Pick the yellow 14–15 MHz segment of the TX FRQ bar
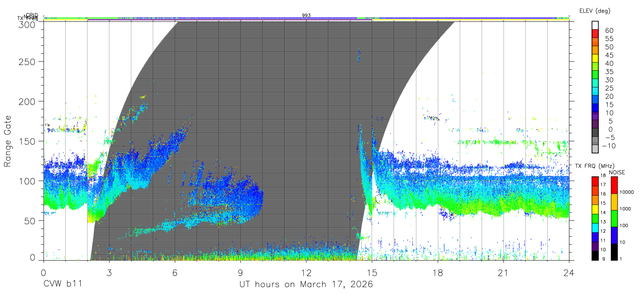The height and width of the screenshot is (295, 640). coord(595,209)
